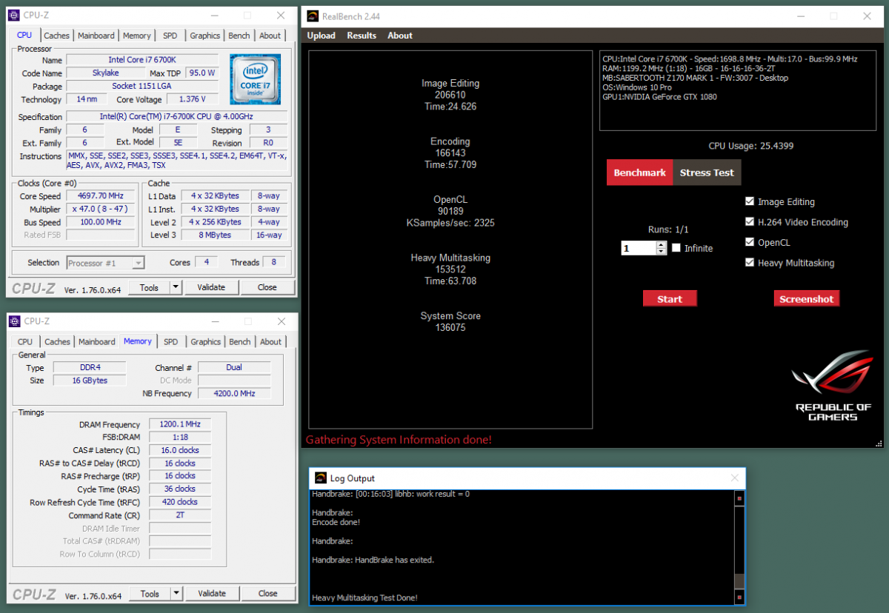Open Graphics tab in bottom CPU-Z window
The image size is (889, 613).
point(206,342)
